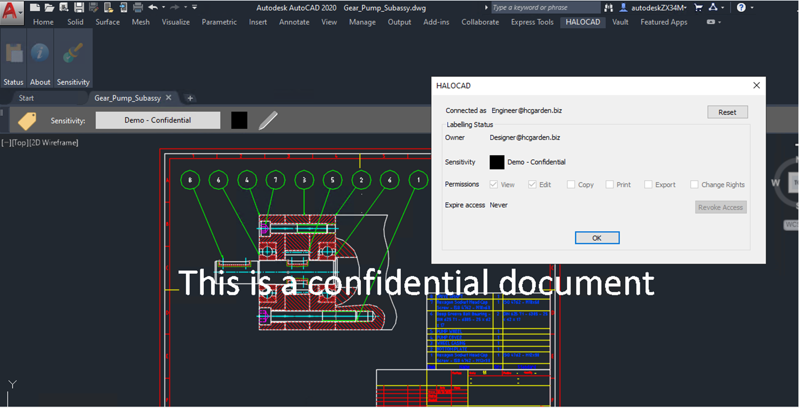Open the Customize Quick Access Toolbar dropdown
Viewport: 799px width, 408px height.
point(195,7)
